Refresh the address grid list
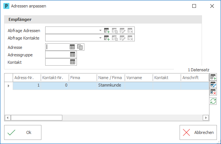Screen dimensions: 221x144 (x=213, y=101)
